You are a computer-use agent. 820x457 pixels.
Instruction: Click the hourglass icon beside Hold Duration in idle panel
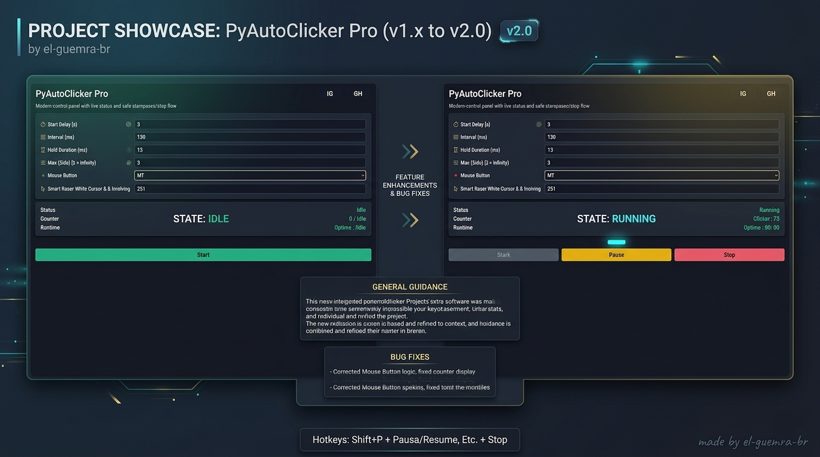(43, 150)
